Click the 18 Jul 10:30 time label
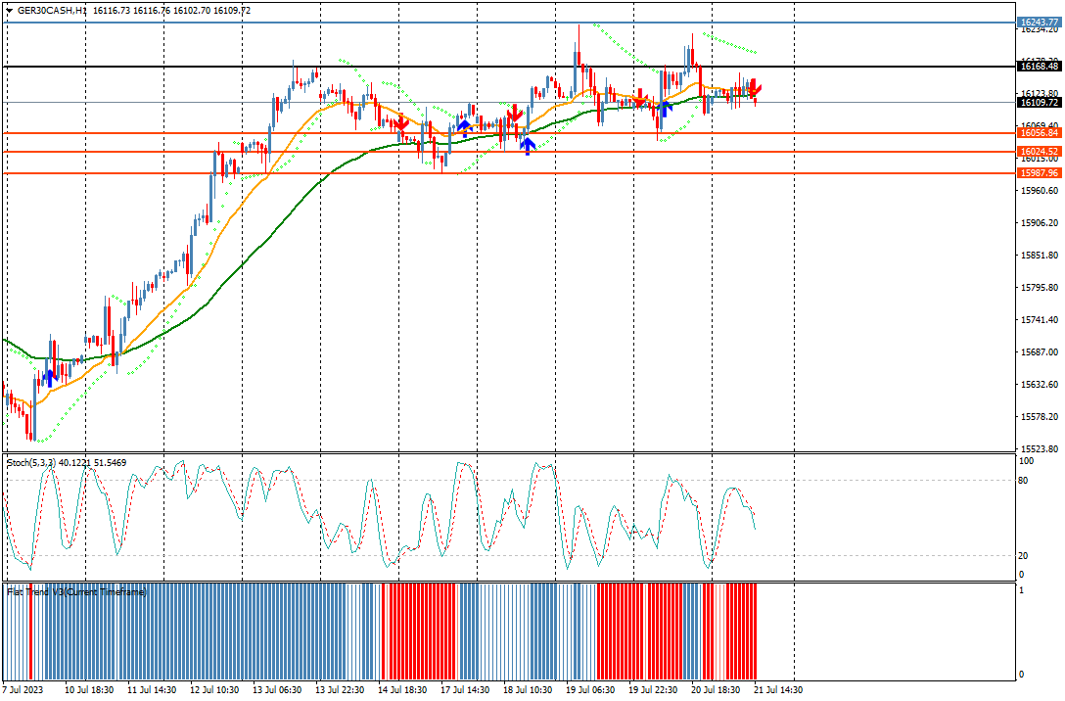This screenshot has width=1065, height=701. point(528,689)
